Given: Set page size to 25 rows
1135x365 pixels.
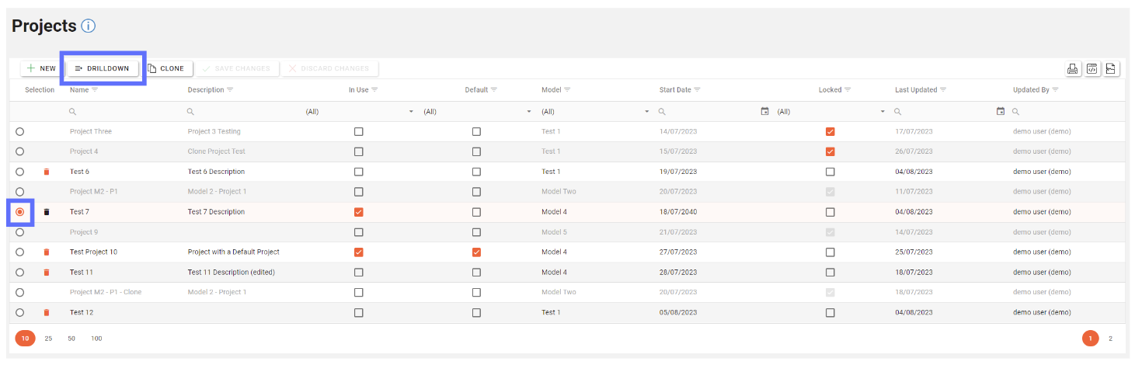Looking at the screenshot, I should (48, 339).
